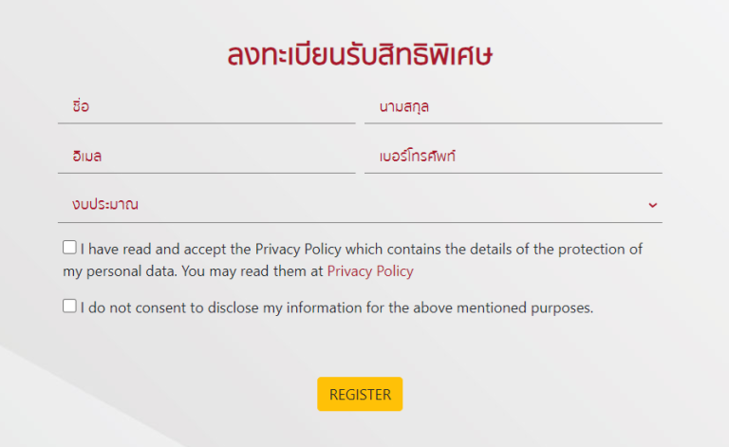This screenshot has height=447, width=729.
Task: Click the ลงทะเบียนรับสิทธิพิเศษ heading
Action: (x=360, y=54)
